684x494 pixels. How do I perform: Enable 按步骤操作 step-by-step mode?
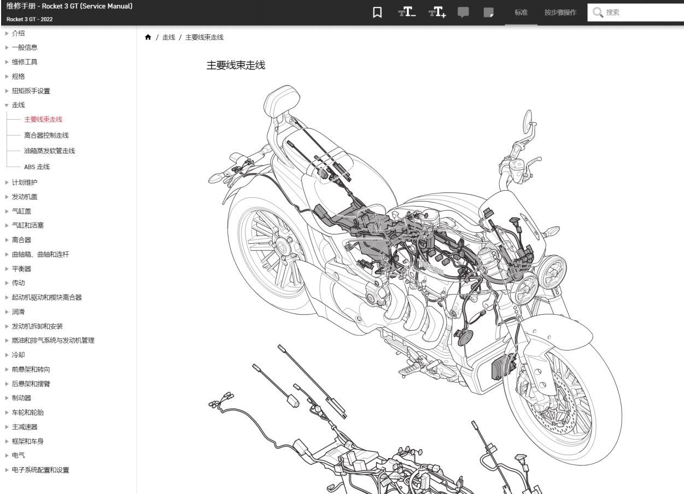coord(559,12)
